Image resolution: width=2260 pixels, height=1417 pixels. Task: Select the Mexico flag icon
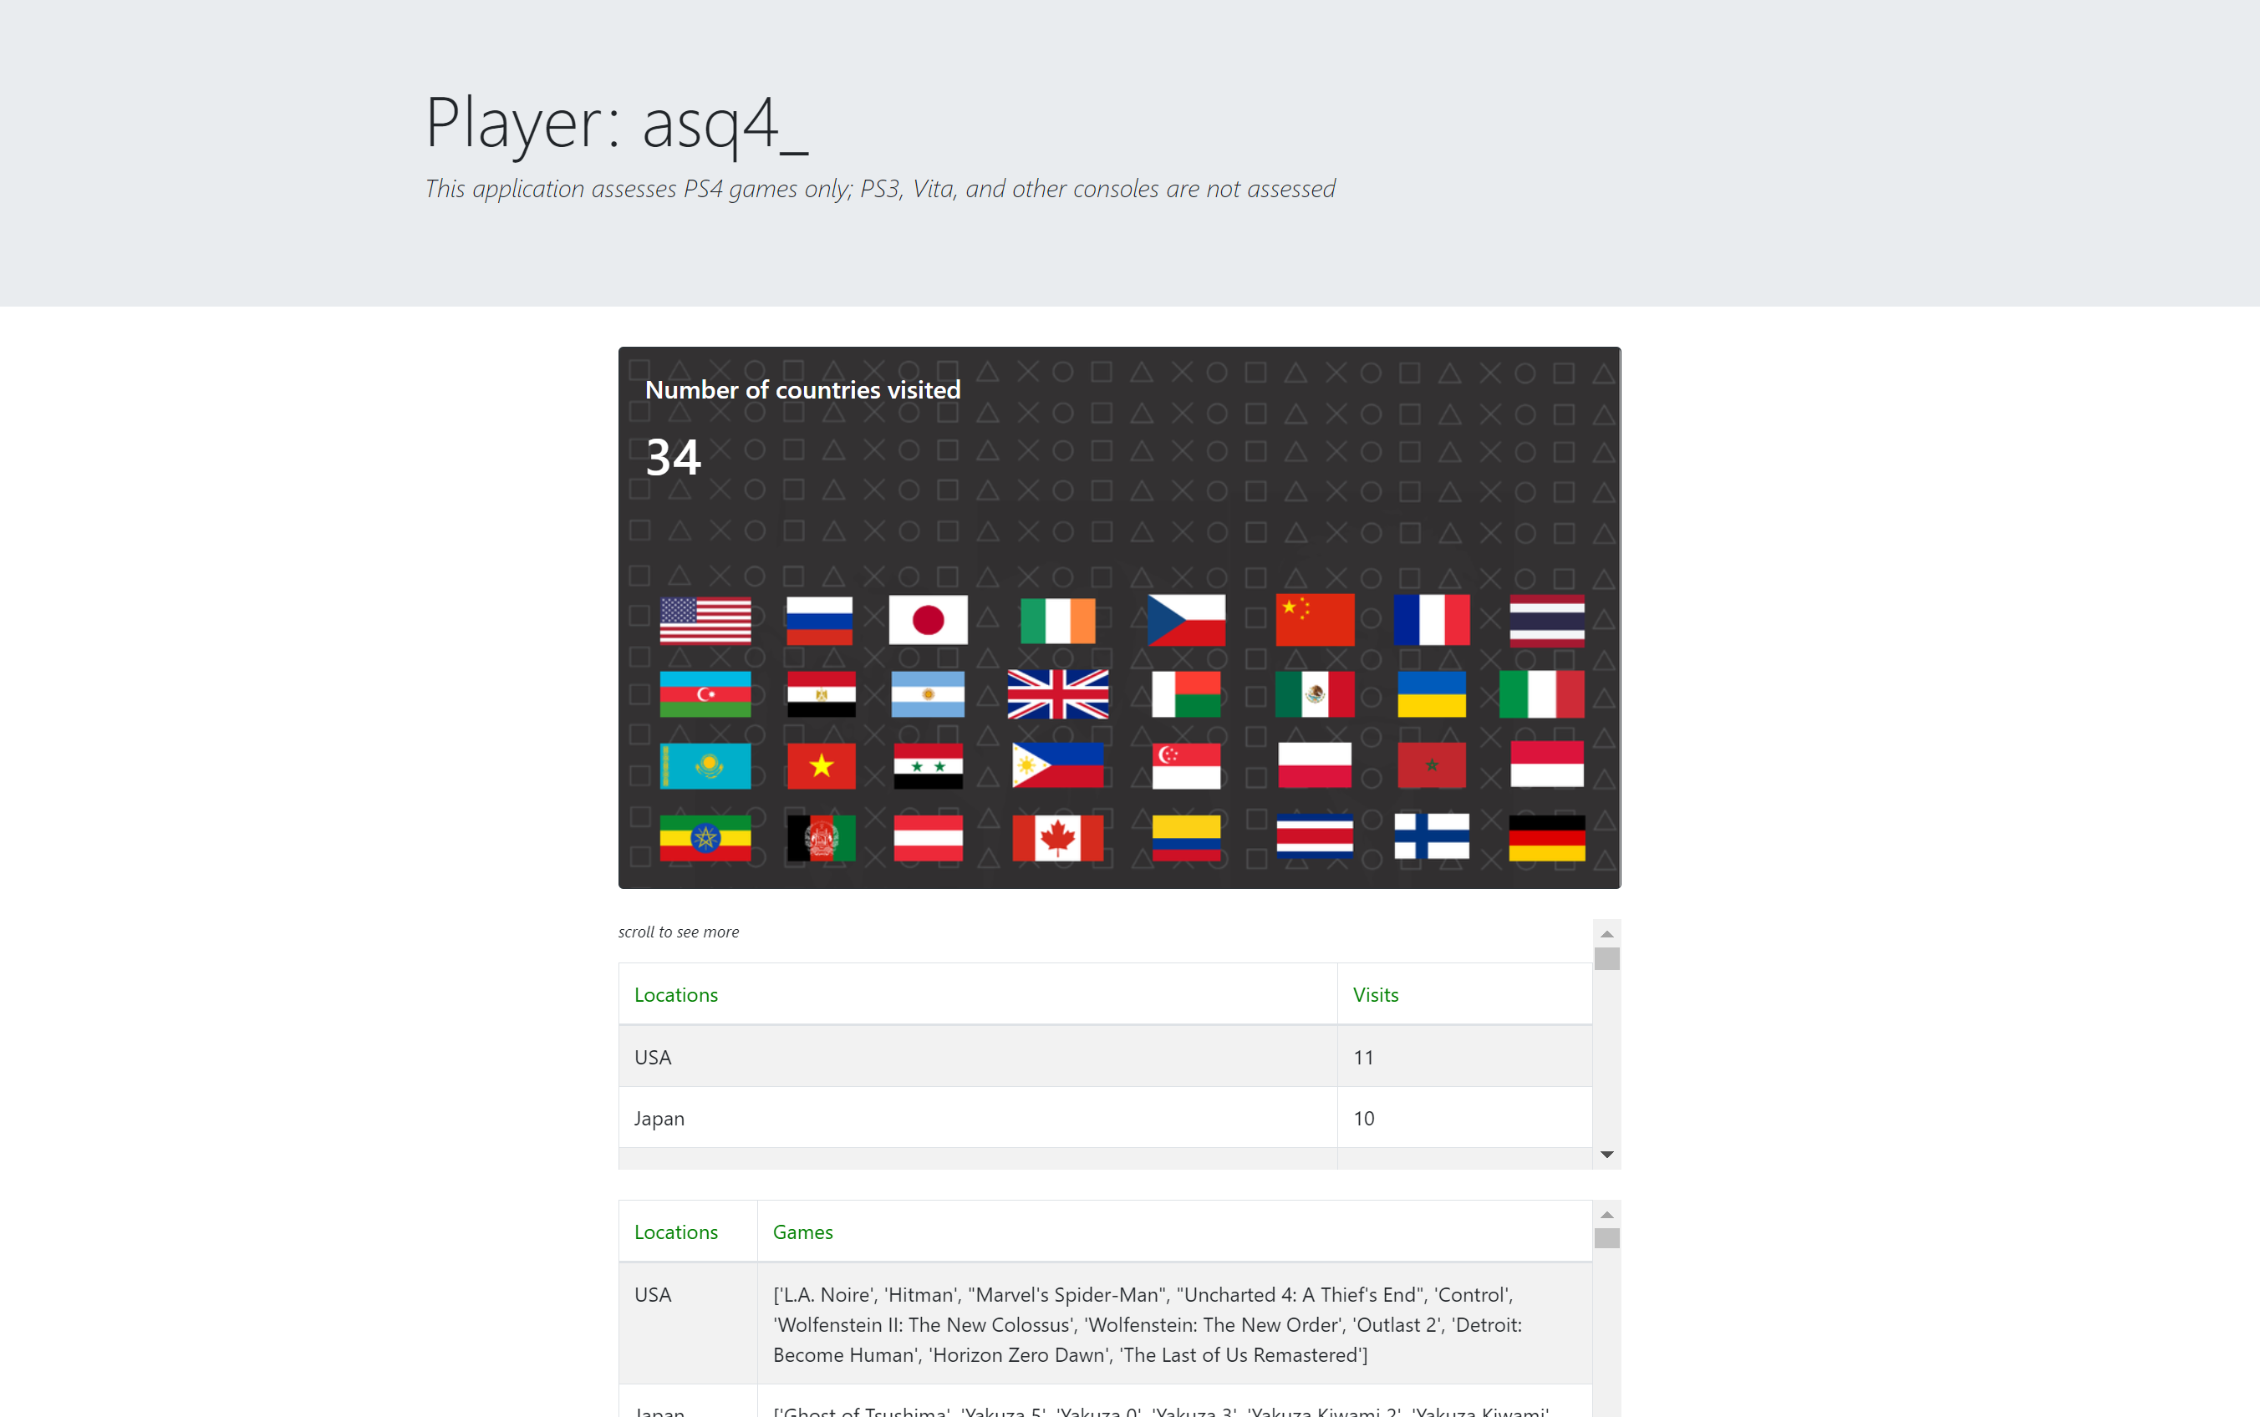coord(1314,693)
